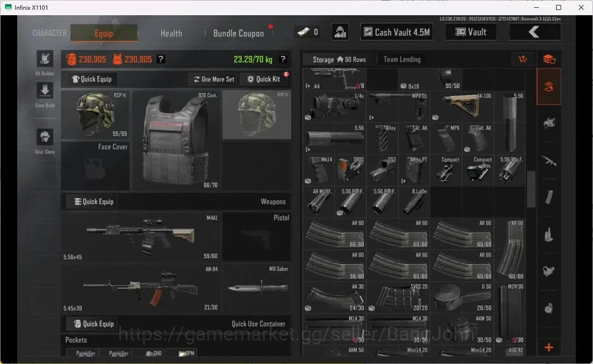The height and width of the screenshot is (364, 593).
Task: Select the first Painkiller pocket item
Action: pos(82,353)
